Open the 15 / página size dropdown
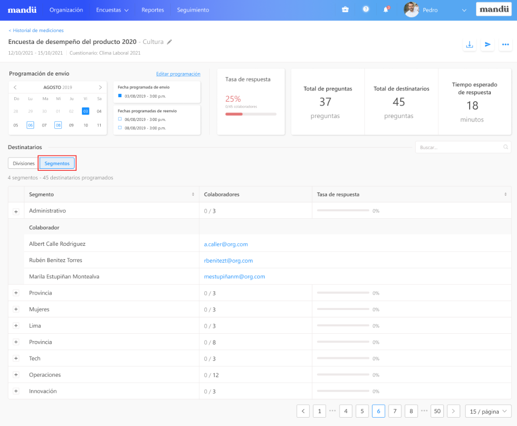The image size is (517, 426). pos(488,411)
